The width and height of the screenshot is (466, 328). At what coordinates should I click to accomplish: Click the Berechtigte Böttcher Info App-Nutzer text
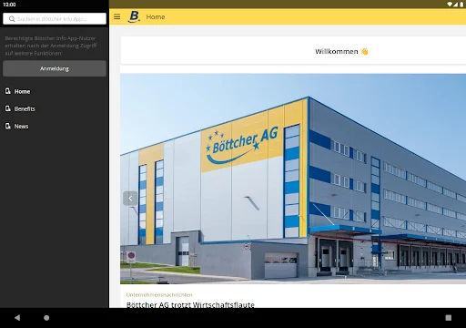(x=50, y=46)
